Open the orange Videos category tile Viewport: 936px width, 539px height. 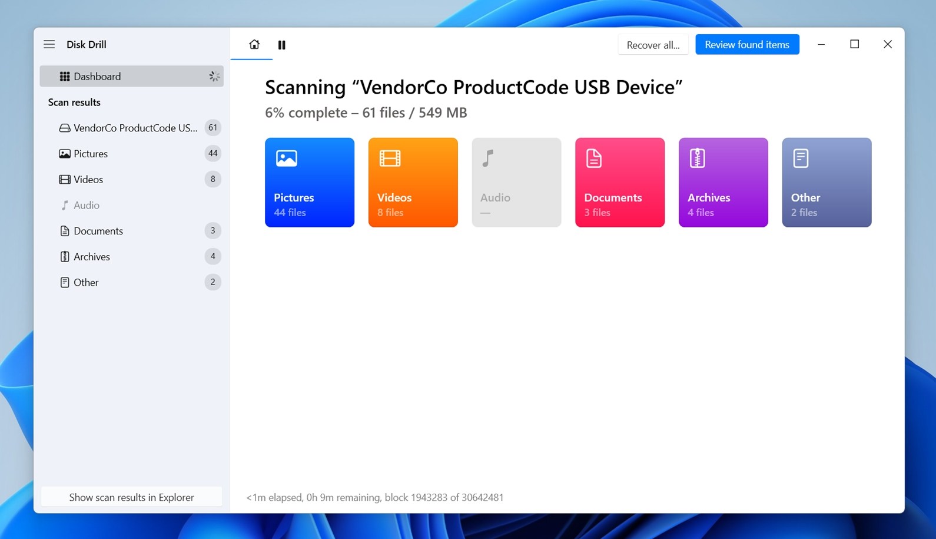pos(413,183)
